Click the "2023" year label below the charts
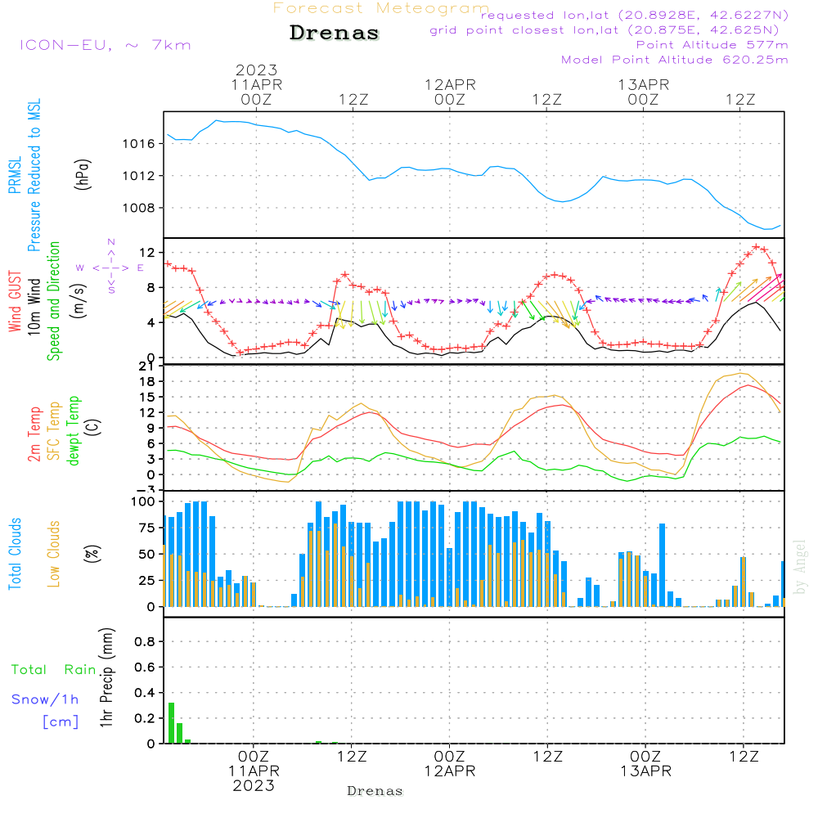The height and width of the screenshot is (818, 818). click(x=254, y=785)
